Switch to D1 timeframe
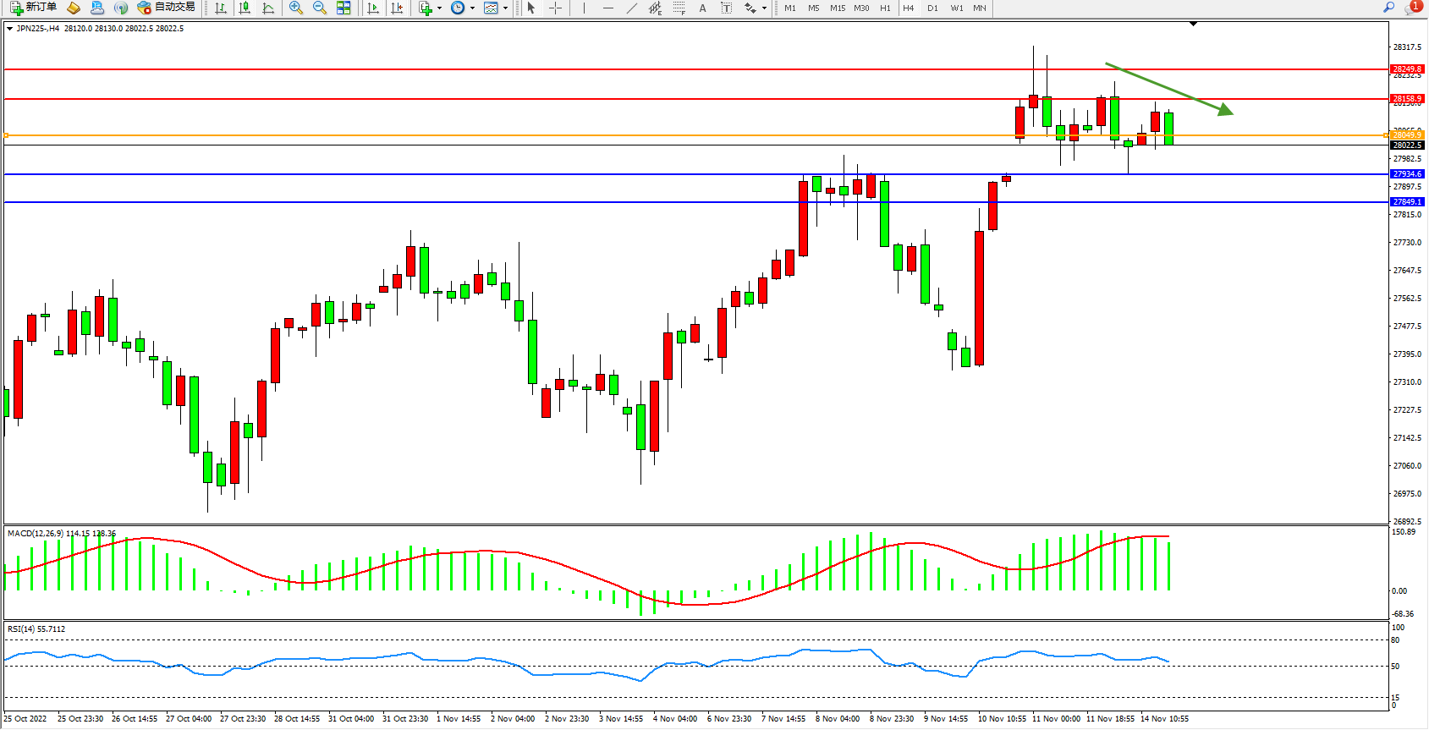The height and width of the screenshot is (730, 1429). point(932,8)
